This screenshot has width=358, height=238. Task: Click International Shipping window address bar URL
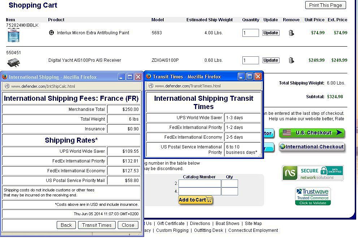coord(43,86)
